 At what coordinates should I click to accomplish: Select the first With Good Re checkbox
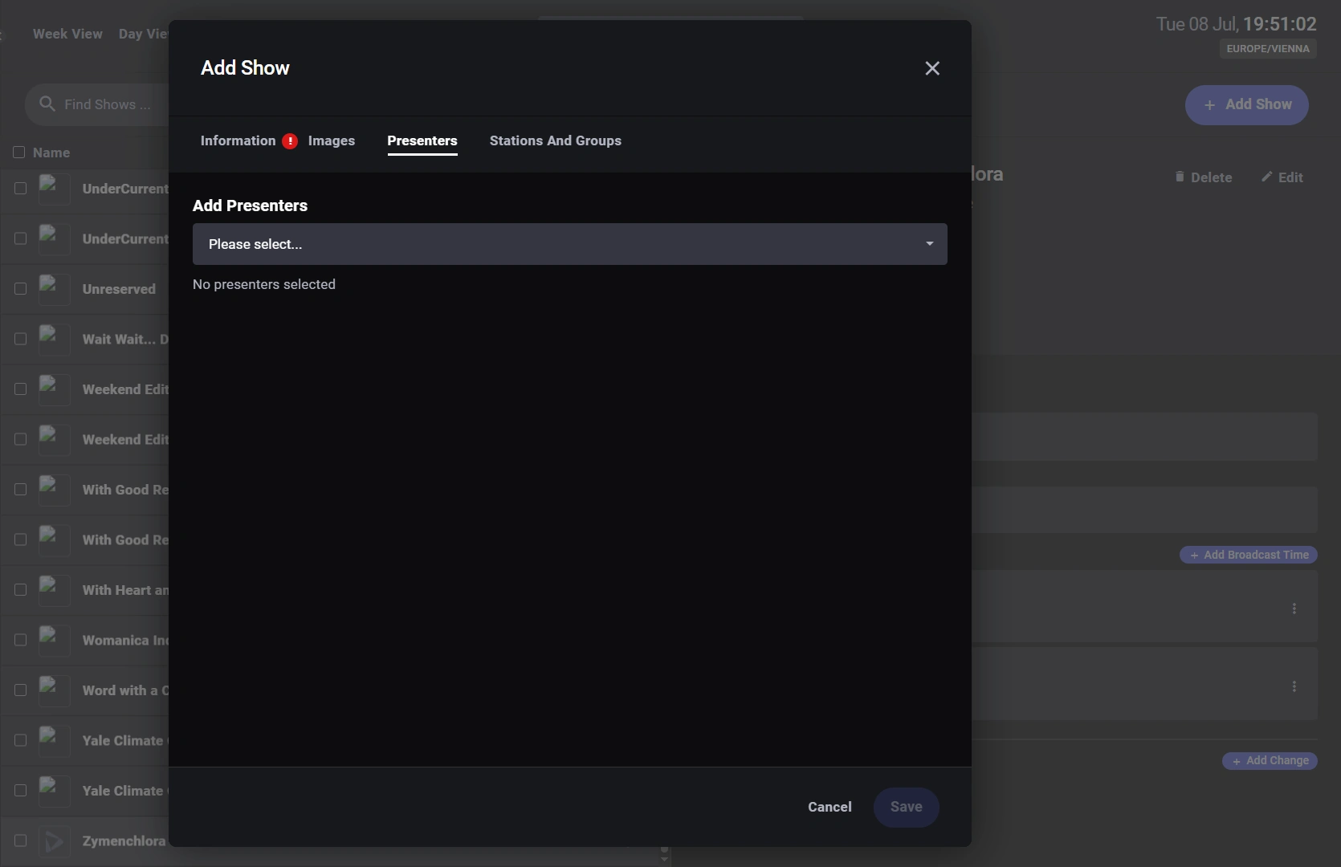(x=21, y=490)
